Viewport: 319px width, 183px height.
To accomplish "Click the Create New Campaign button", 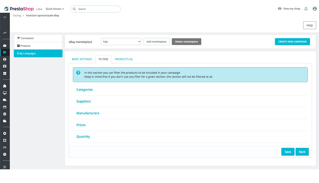I will 292,42.
